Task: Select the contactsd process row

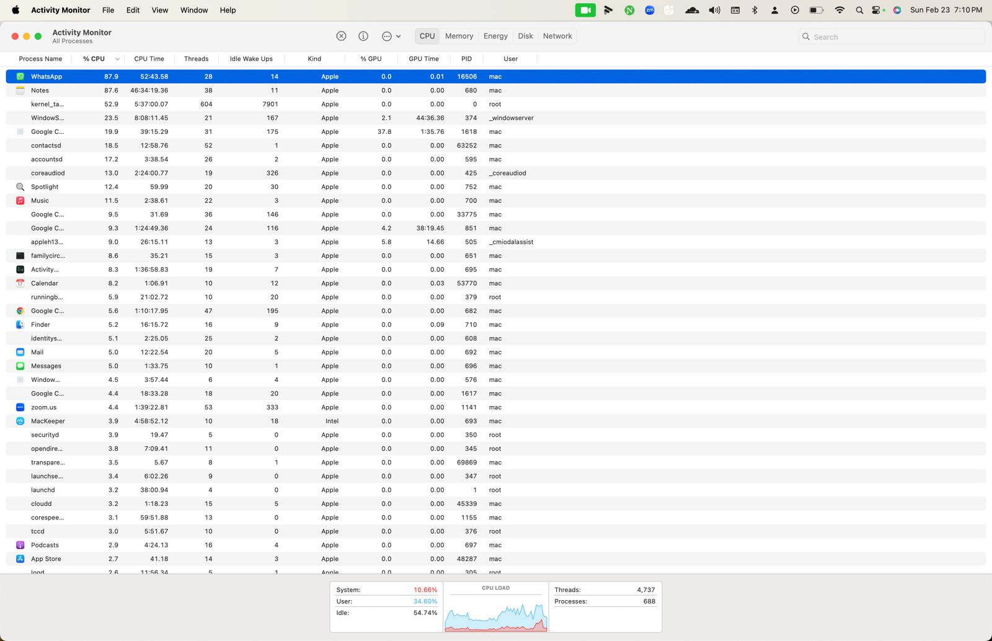Action: (x=496, y=146)
